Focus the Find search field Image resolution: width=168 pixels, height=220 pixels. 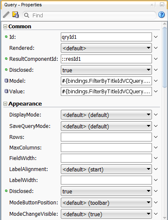click(x=89, y=15)
